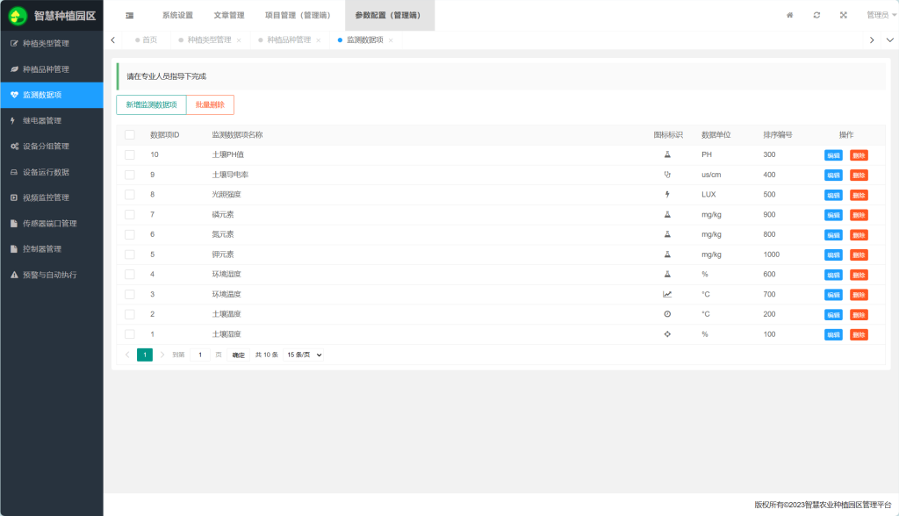Image resolution: width=899 pixels, height=516 pixels.
Task: Click the 新增监测数据项 button
Action: coord(151,104)
